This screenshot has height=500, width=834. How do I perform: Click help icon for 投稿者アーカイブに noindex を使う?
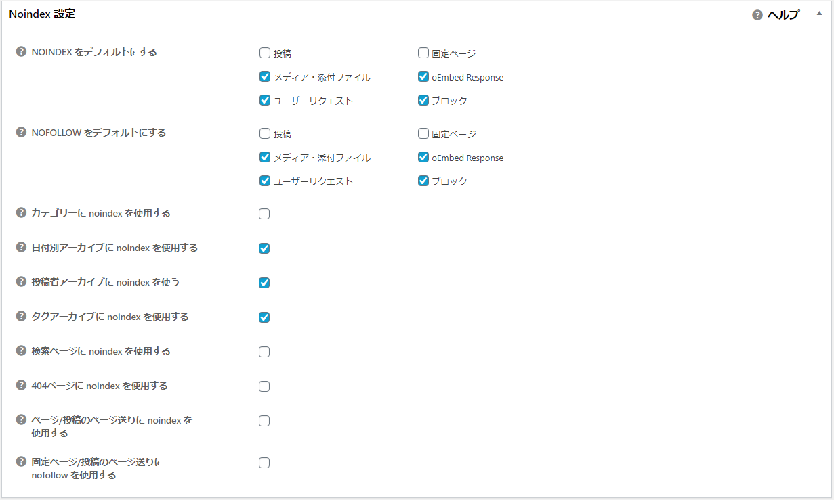tap(21, 282)
